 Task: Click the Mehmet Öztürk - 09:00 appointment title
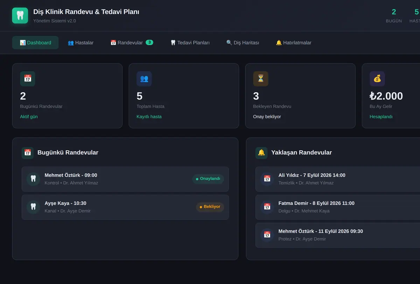click(71, 175)
